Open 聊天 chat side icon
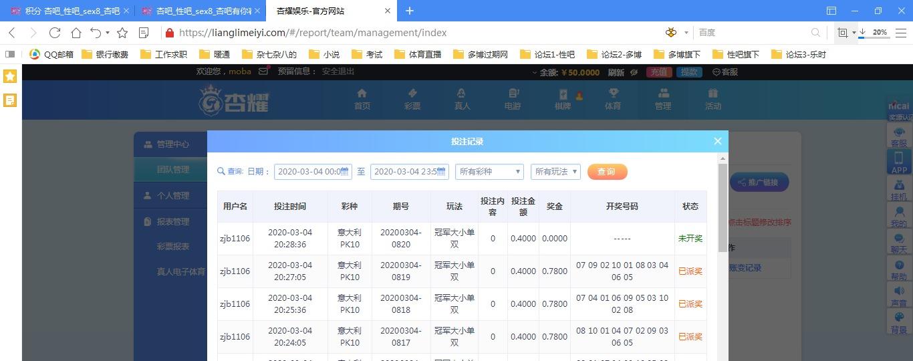This screenshot has height=361, width=913. pyautogui.click(x=899, y=243)
